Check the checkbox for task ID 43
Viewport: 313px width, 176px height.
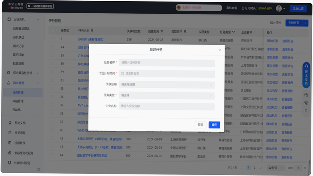point(52,146)
